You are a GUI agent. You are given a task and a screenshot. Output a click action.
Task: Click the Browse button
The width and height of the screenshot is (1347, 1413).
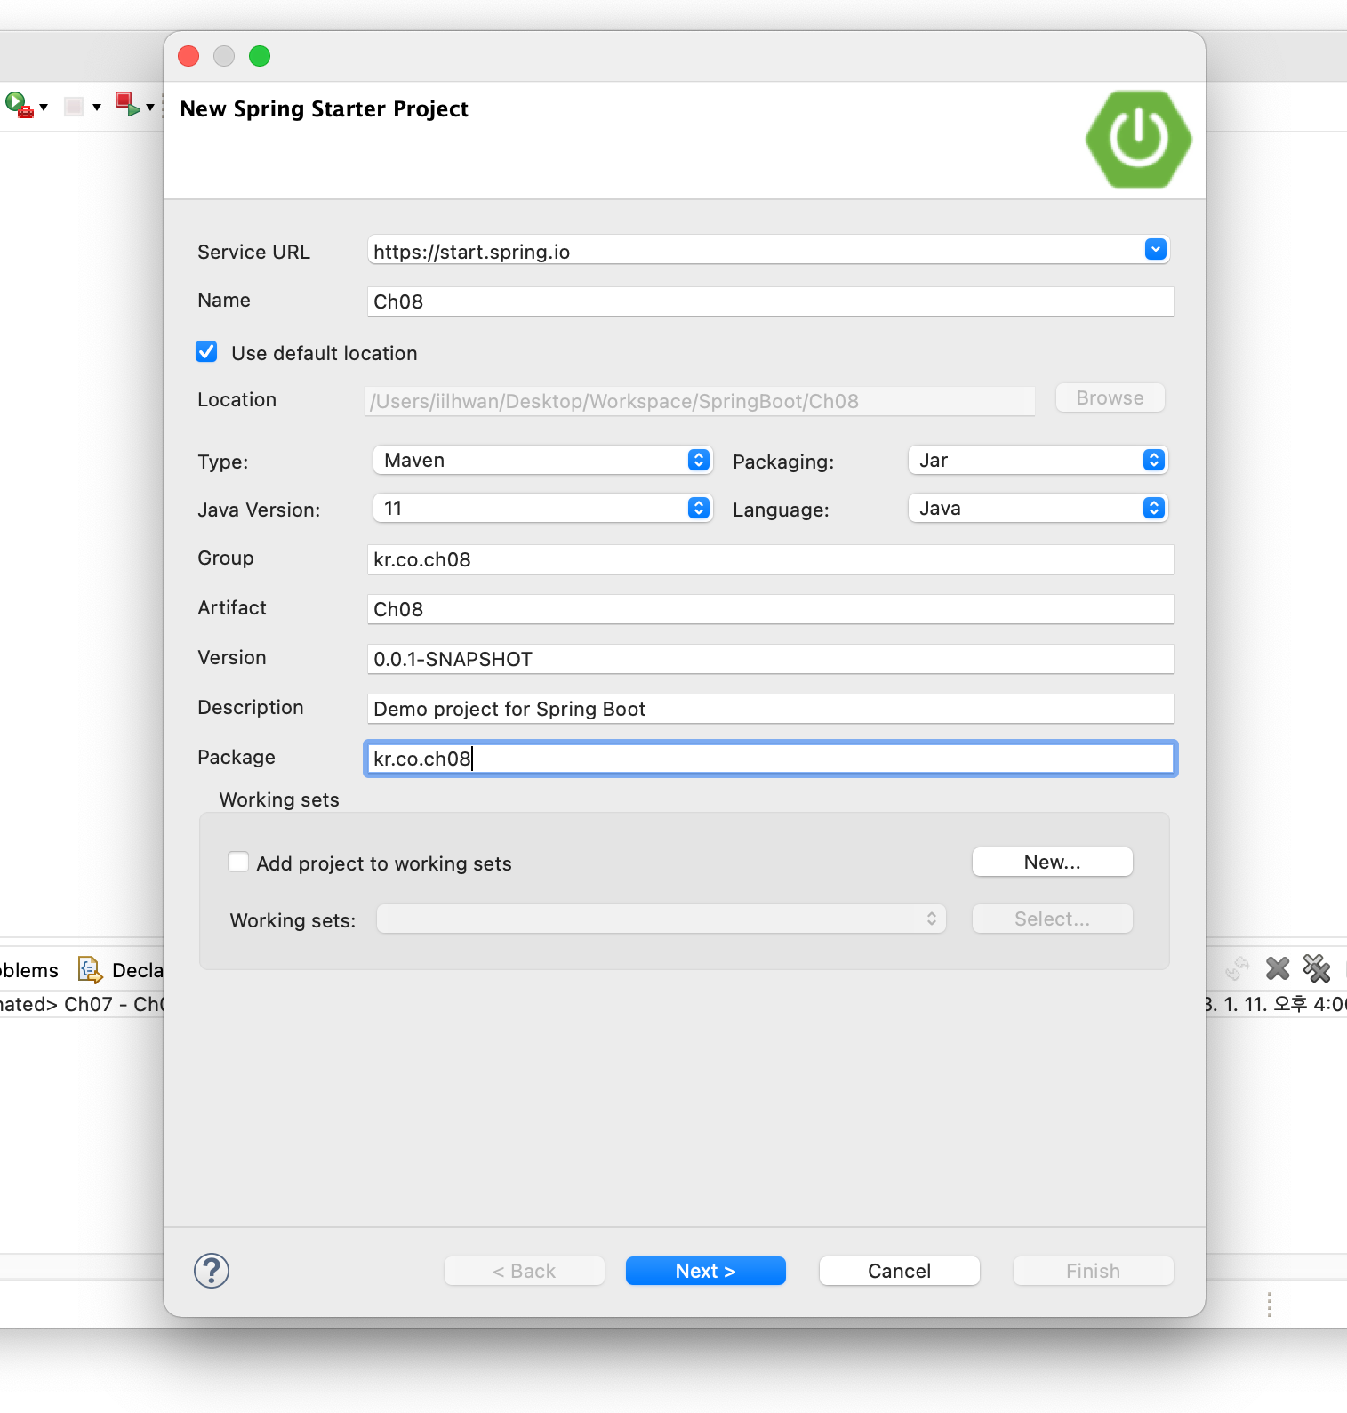coord(1110,397)
